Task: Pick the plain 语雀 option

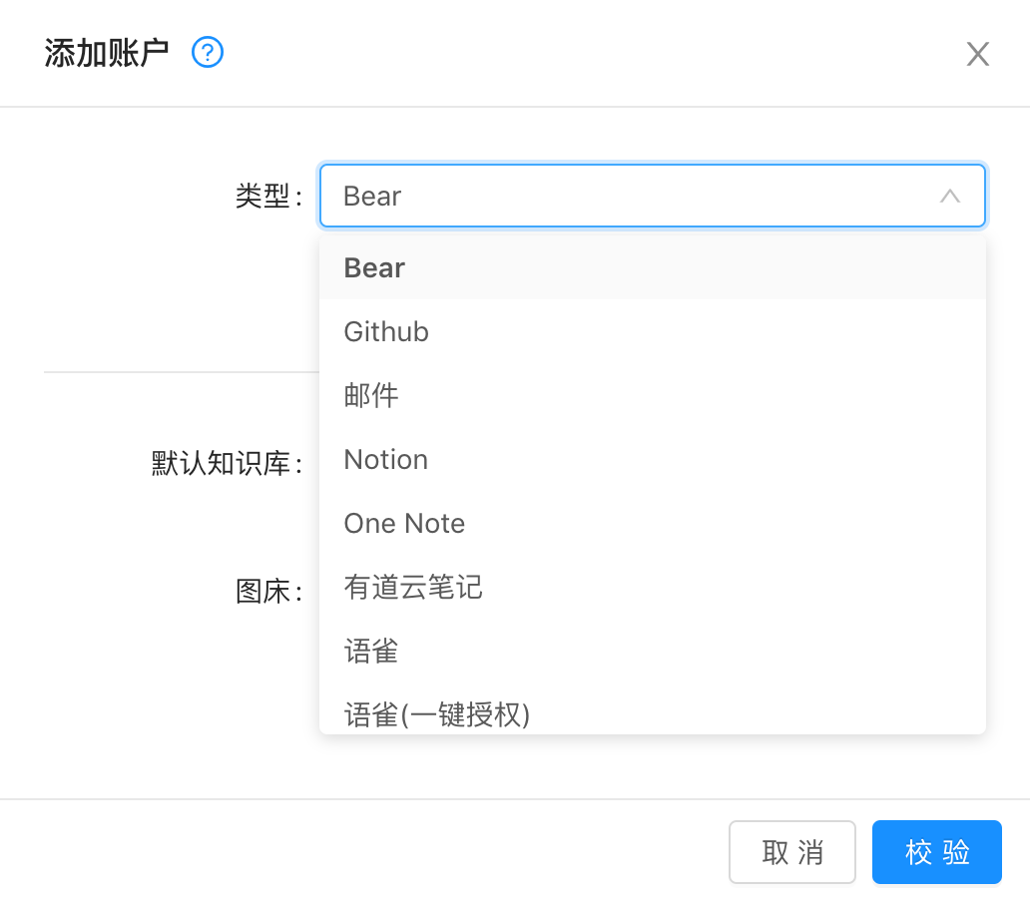Action: 371,652
